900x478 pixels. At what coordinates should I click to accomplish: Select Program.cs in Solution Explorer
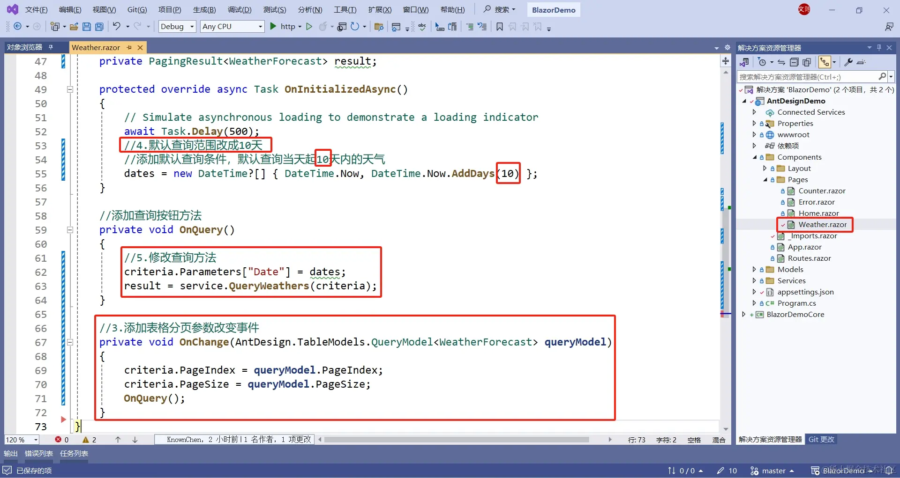point(796,303)
